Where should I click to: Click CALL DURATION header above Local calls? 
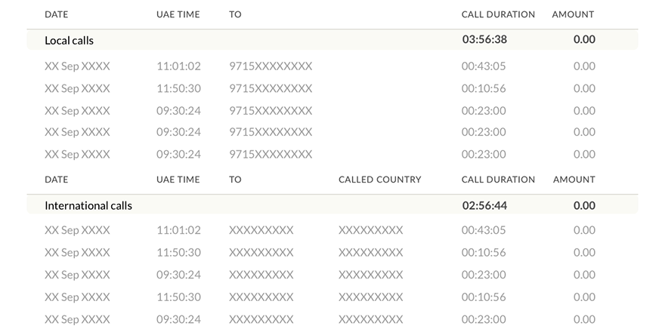[498, 14]
